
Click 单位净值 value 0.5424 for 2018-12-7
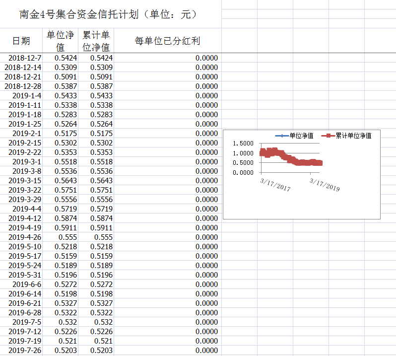(61, 58)
